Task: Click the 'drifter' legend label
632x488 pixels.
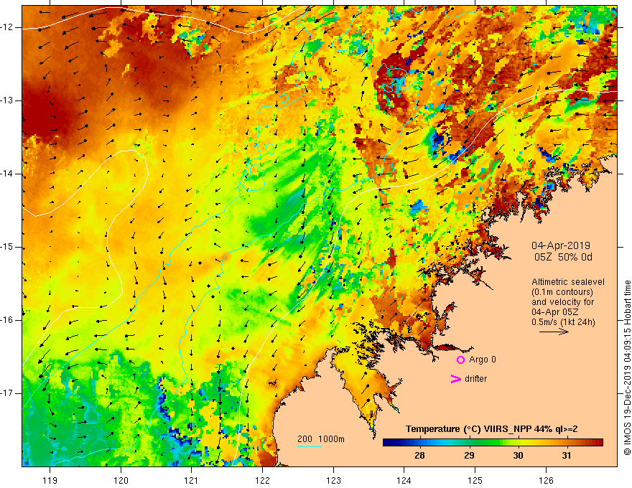Action: tap(475, 379)
